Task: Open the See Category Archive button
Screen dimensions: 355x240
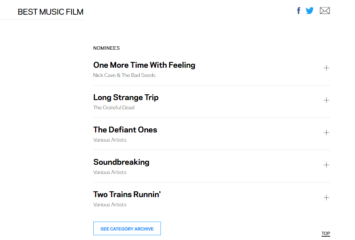Action: 127,229
